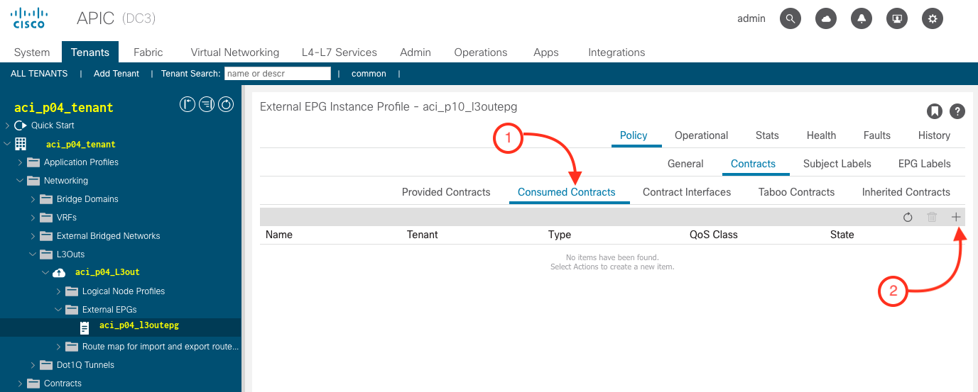Viewport: 978px width, 392px height.
Task: Collapse the L3Outs tree node
Action: click(33, 254)
